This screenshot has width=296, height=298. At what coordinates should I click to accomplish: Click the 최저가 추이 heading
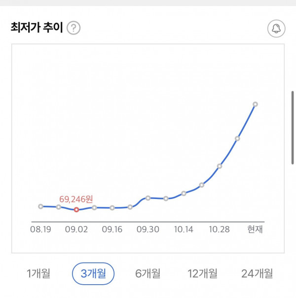point(37,28)
